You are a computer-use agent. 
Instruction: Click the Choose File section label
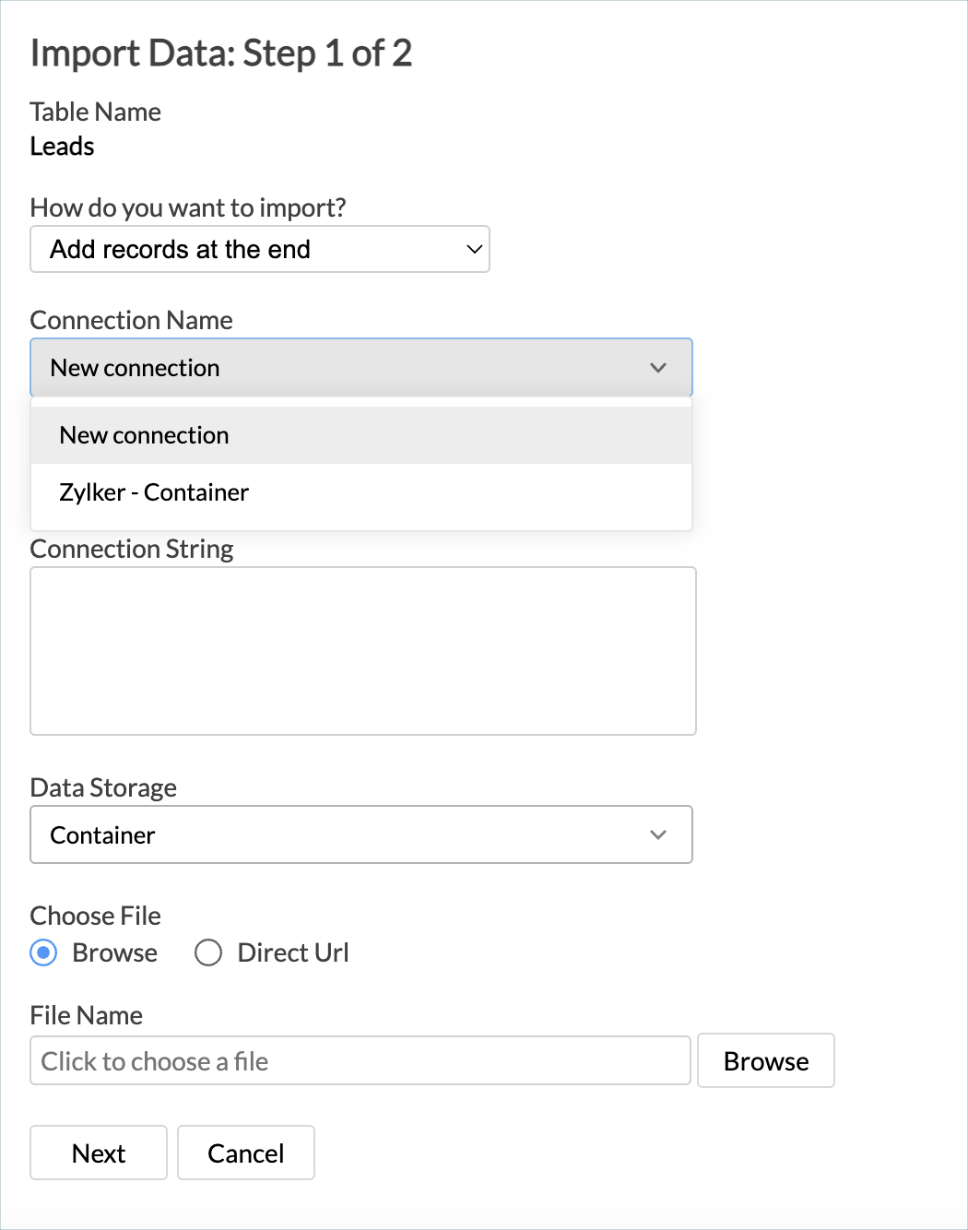95,915
